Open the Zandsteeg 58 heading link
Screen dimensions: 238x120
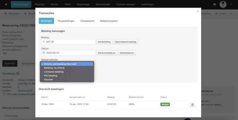pos(11,73)
